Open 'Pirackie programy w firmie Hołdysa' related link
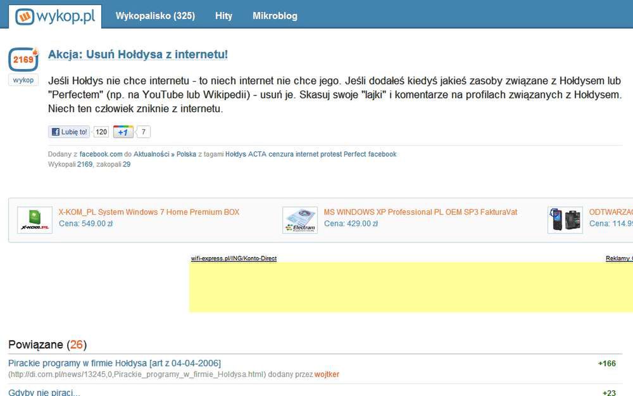The width and height of the screenshot is (633, 396). pos(115,363)
